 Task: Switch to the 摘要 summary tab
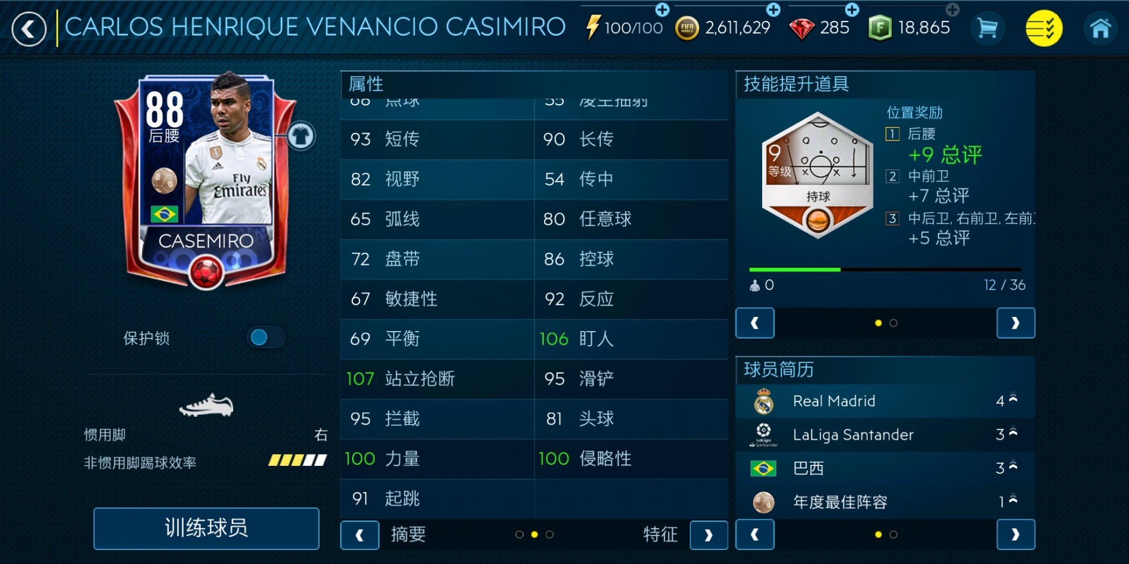pos(408,534)
